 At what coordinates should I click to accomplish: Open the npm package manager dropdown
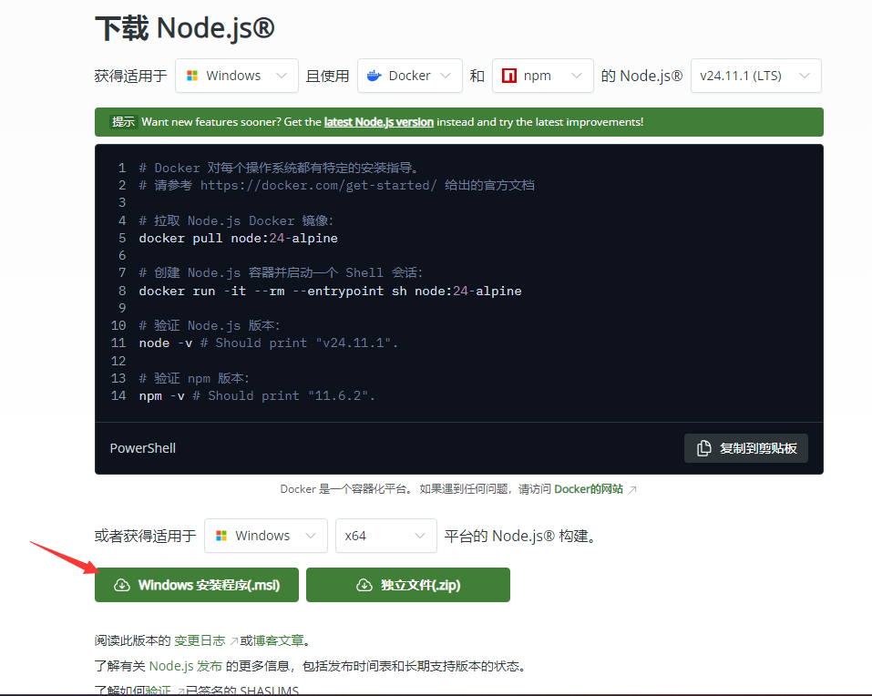pos(542,76)
